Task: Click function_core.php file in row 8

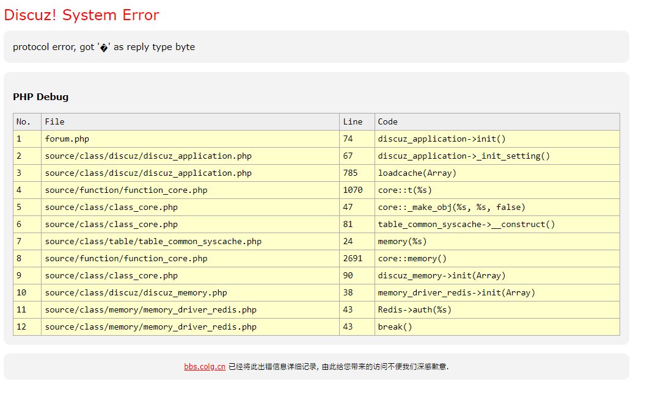Action: (190, 259)
